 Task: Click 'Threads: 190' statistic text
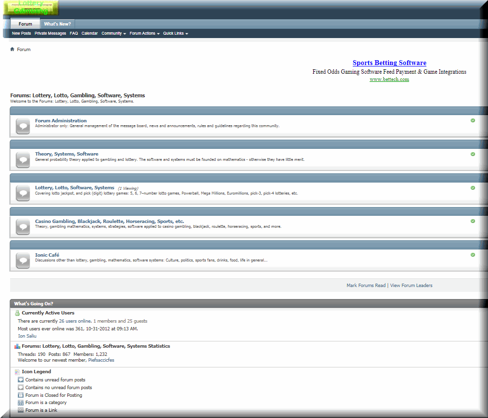pyautogui.click(x=31, y=354)
